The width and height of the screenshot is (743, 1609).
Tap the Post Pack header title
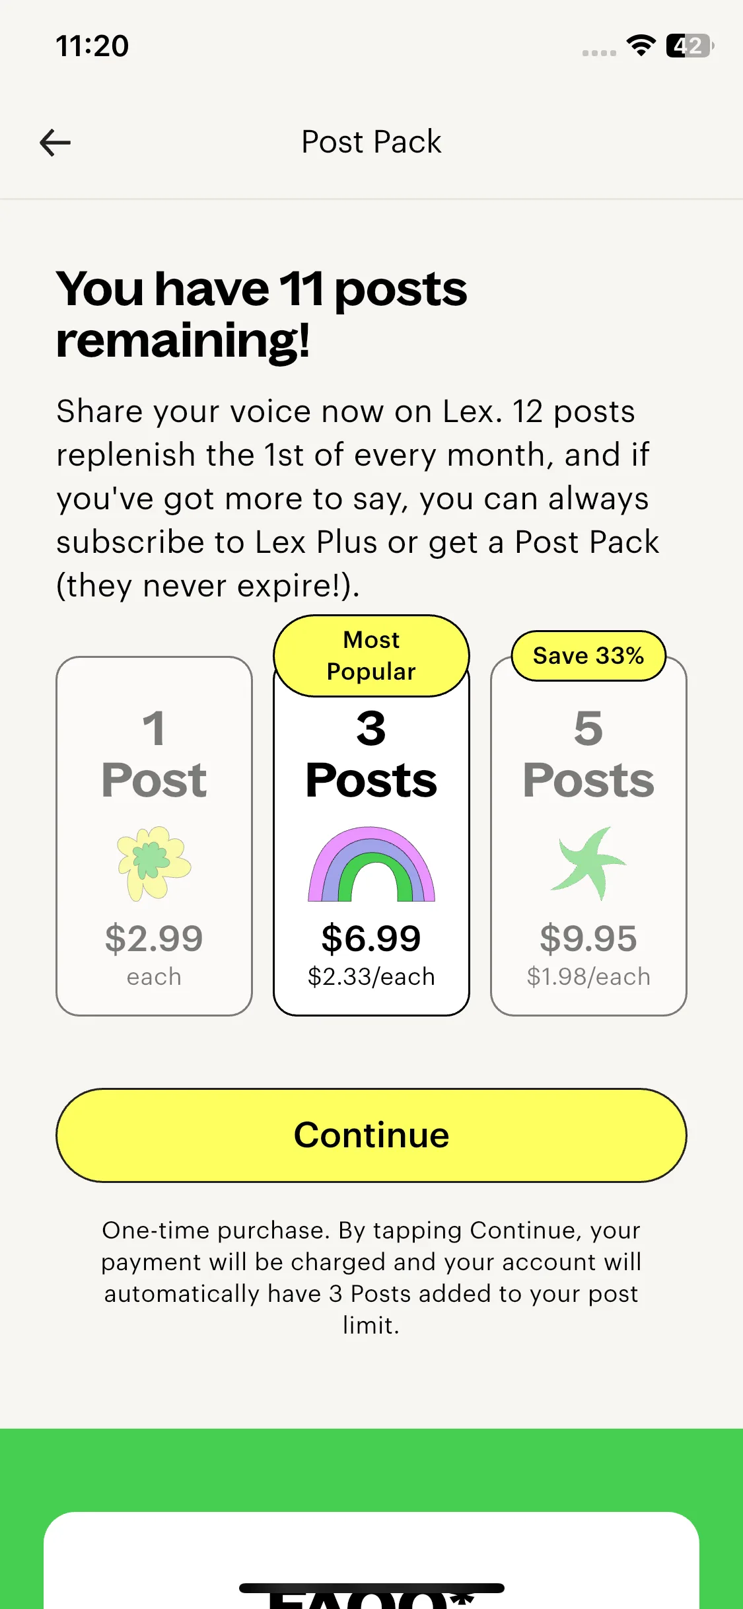pyautogui.click(x=371, y=142)
